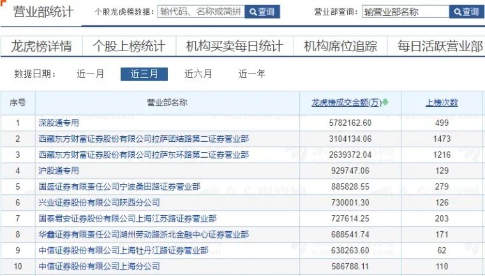Viewport: 485px width, 276px height.
Task: Click the green sort-descending arrow icon
Action: pos(385,102)
